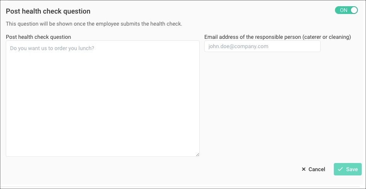Click the text area resize grip icon
This screenshot has height=189, width=366.
[x=197, y=154]
